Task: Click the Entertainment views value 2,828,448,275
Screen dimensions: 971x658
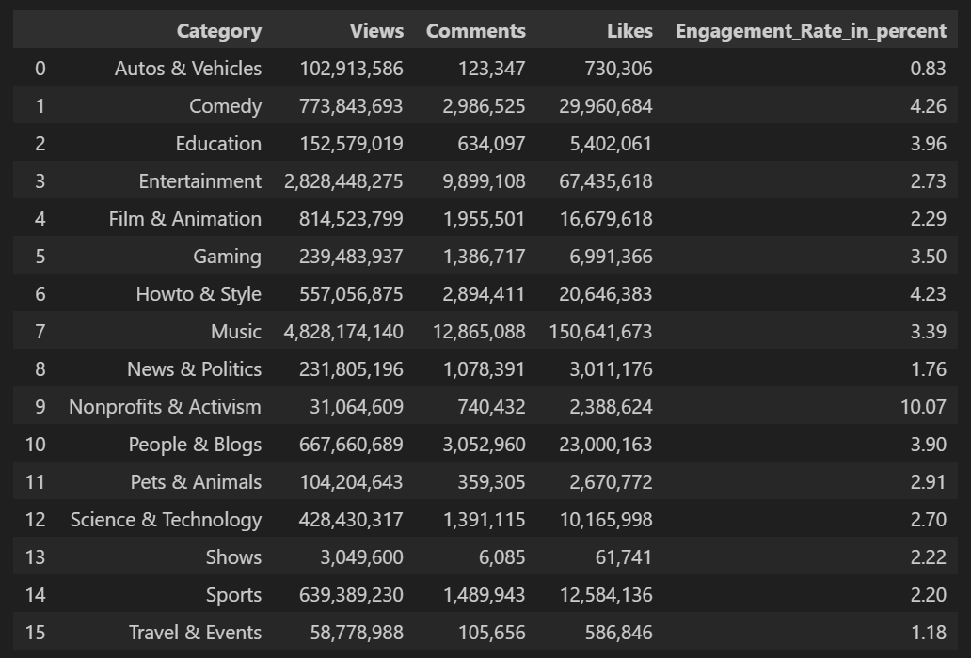Action: 343,181
